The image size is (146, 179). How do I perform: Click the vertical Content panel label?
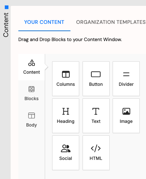[x=6, y=25]
